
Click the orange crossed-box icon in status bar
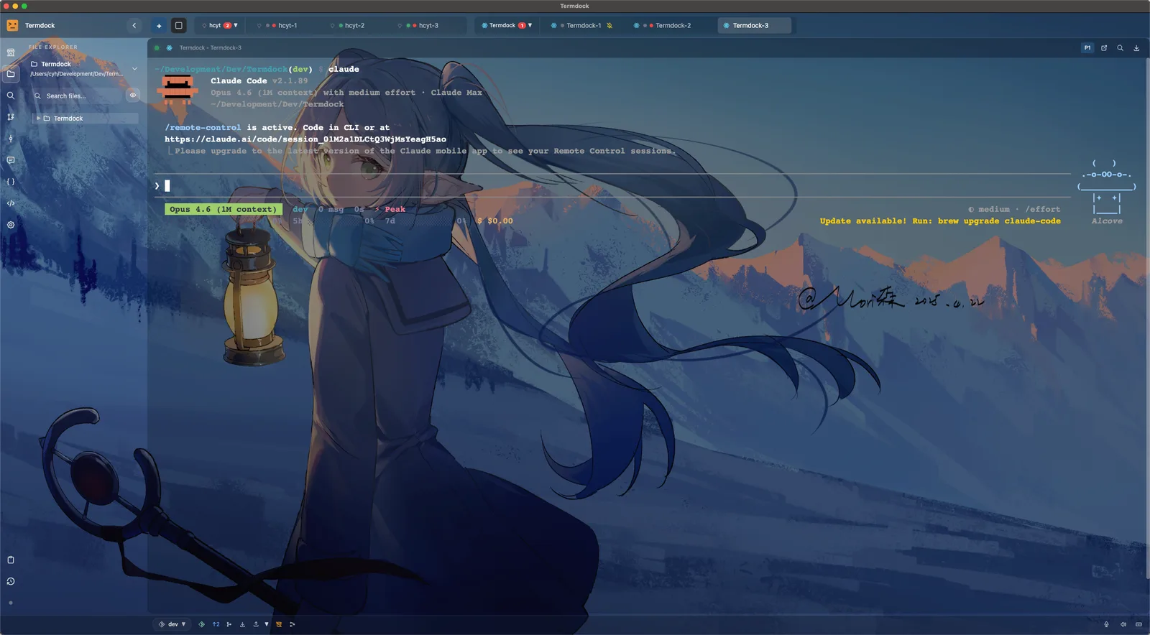pyautogui.click(x=279, y=624)
